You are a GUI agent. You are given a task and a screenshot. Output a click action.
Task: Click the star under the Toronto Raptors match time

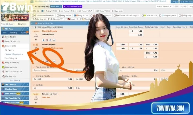click(36, 53)
